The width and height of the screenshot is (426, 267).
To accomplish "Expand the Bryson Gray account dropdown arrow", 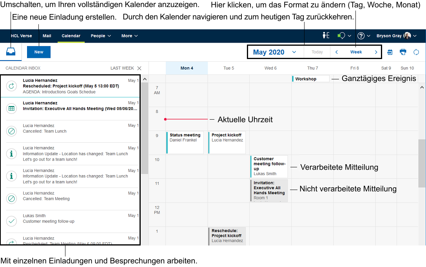I will coord(415,36).
